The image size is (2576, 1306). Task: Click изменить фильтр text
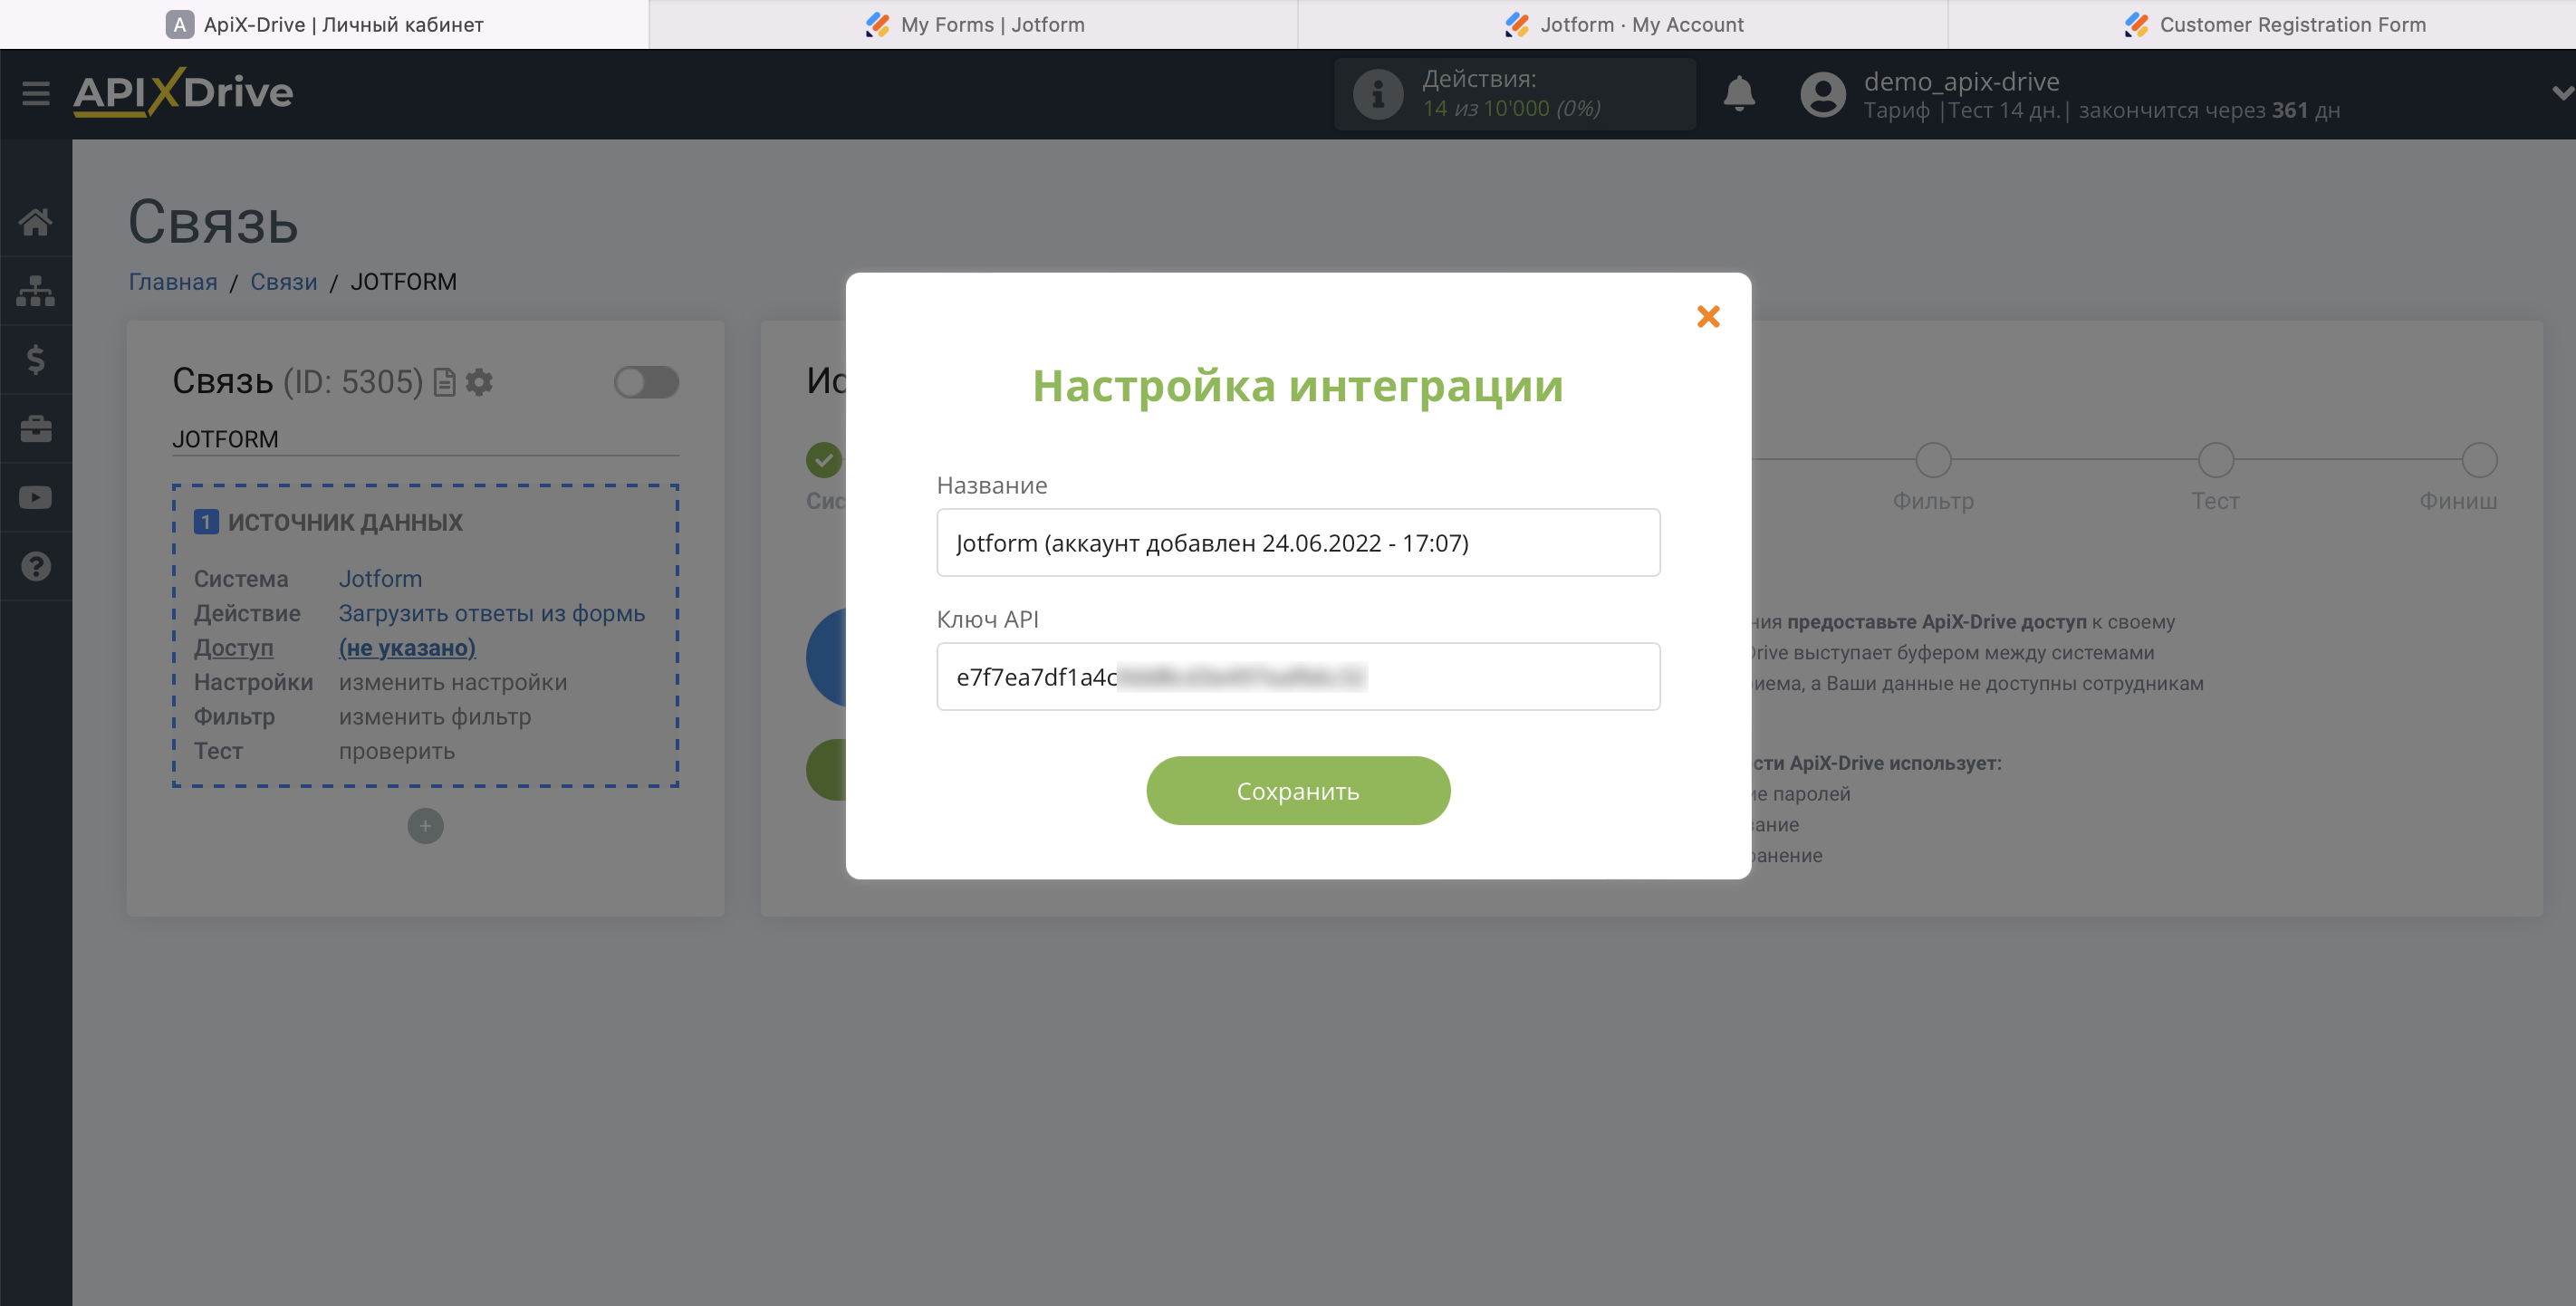435,716
